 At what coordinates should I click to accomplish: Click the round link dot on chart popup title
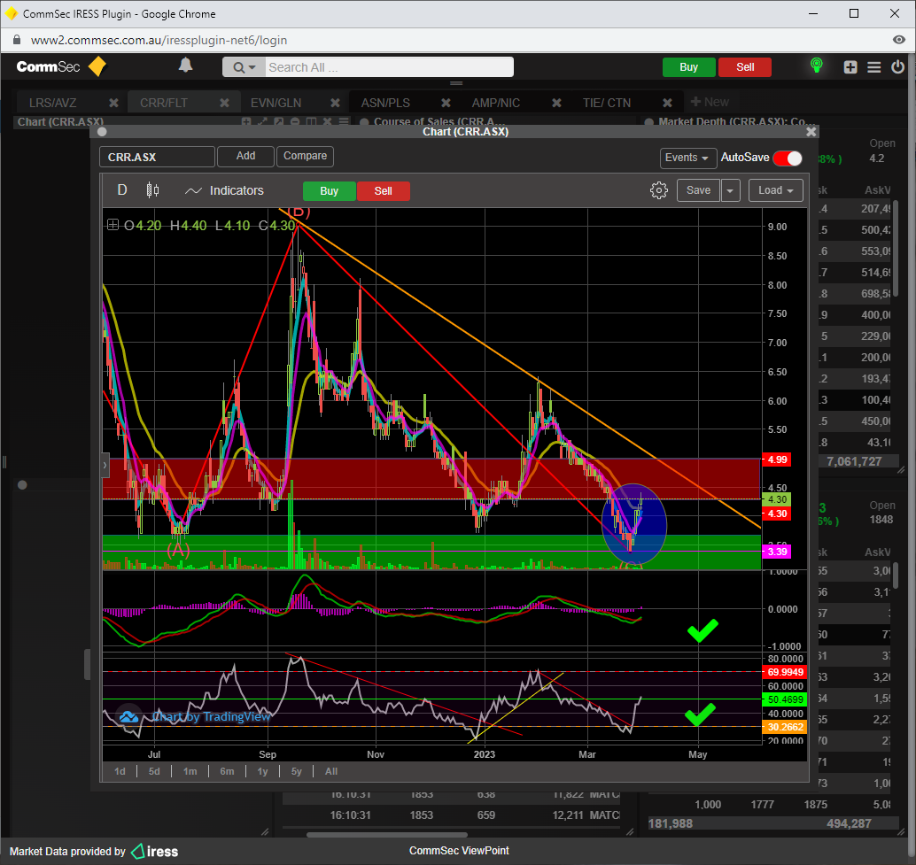click(102, 132)
